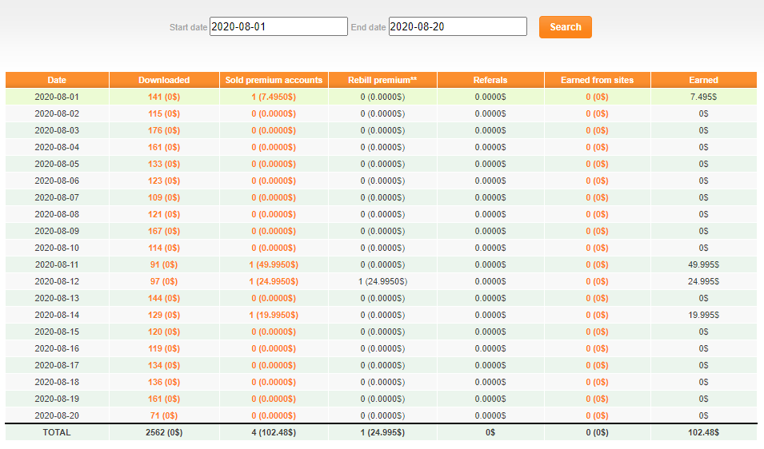Open the 1 (7.4950$) sold premium link
Viewport: 764px width, 449px height.
(x=274, y=97)
